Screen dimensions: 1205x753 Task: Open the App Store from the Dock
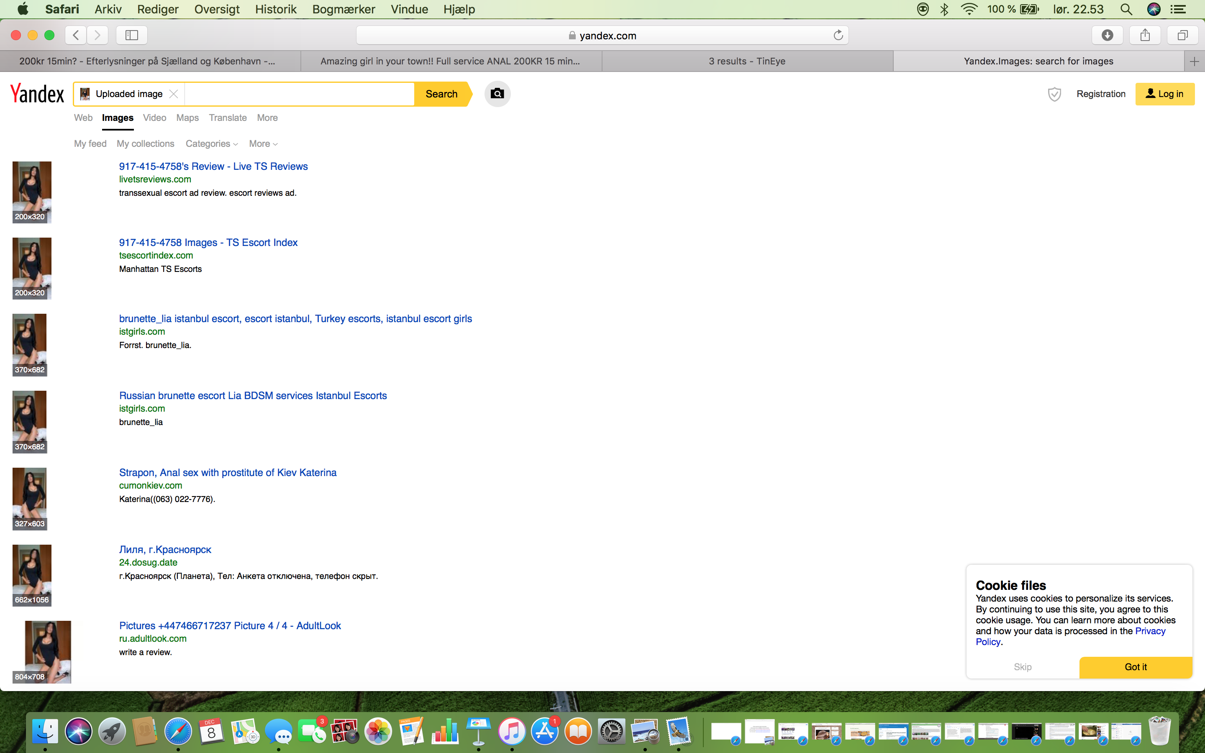(x=545, y=731)
